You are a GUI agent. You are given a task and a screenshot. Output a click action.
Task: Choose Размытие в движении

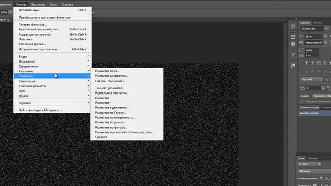click(127, 108)
